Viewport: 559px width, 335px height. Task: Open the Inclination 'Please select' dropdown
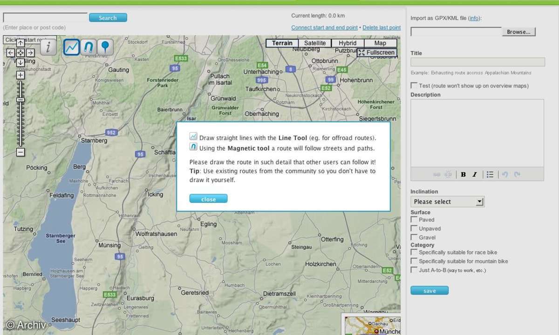(448, 201)
